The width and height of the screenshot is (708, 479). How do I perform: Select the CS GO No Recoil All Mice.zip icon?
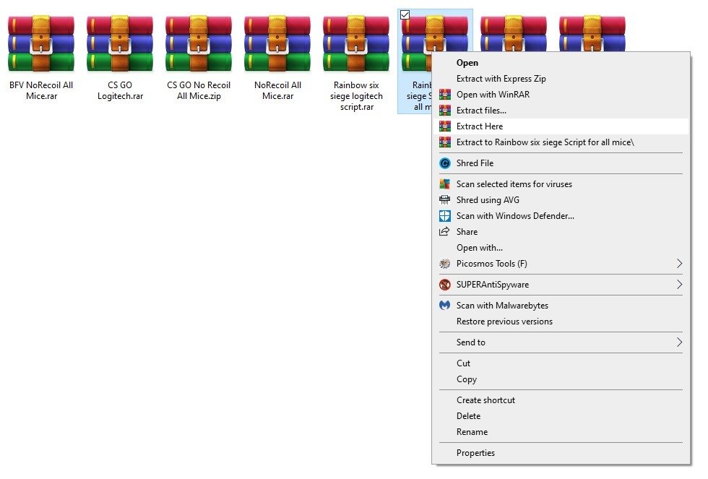199,44
